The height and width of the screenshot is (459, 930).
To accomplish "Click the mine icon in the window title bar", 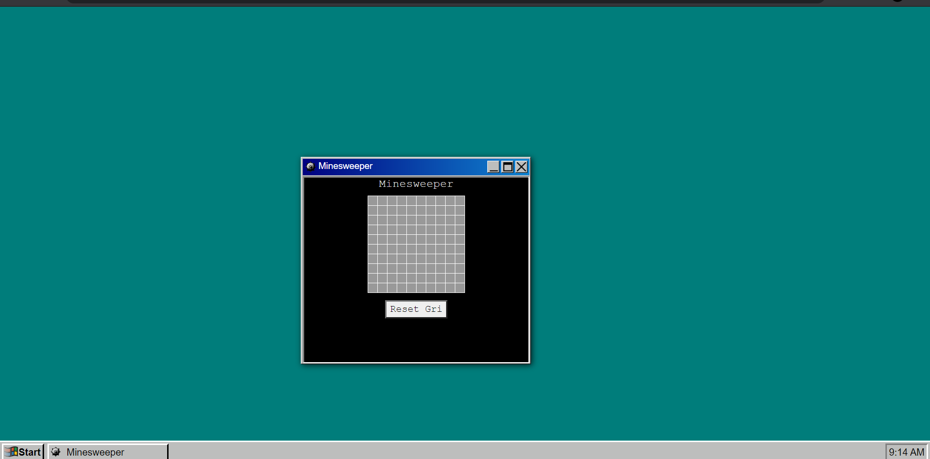I will click(310, 167).
